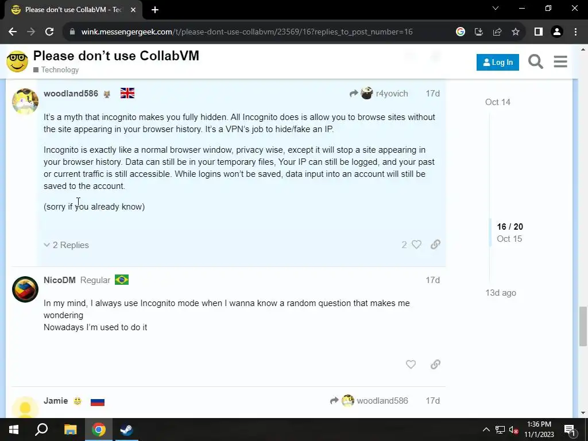Open the notification center icon
This screenshot has width=588, height=441.
coord(569,430)
